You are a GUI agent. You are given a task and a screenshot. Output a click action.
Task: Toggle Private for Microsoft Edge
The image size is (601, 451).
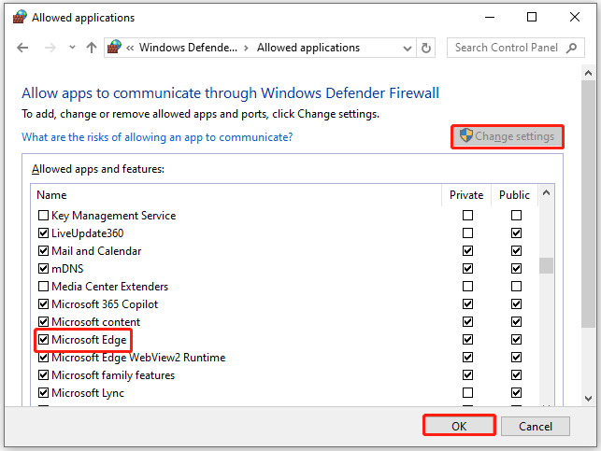pos(467,340)
